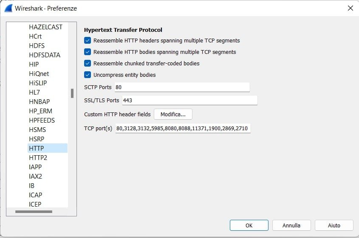
Task: Disable Reassemble HTTP bodies spanning TCP segments
Action: click(x=88, y=52)
